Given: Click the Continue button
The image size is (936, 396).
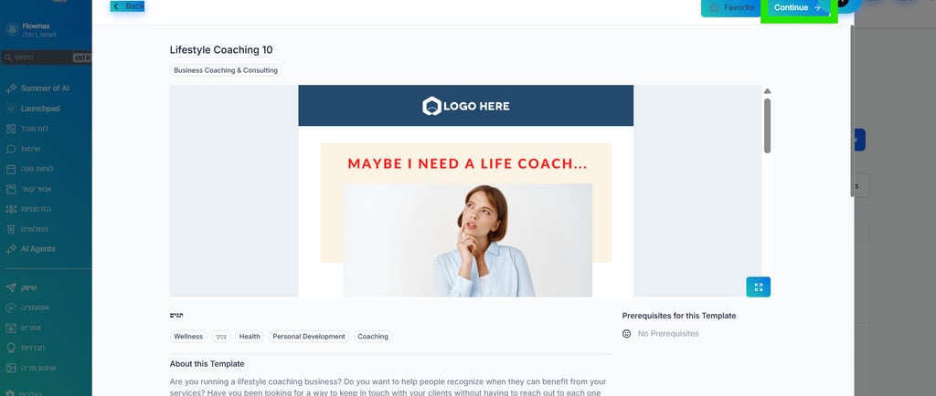Looking at the screenshot, I should coord(798,7).
